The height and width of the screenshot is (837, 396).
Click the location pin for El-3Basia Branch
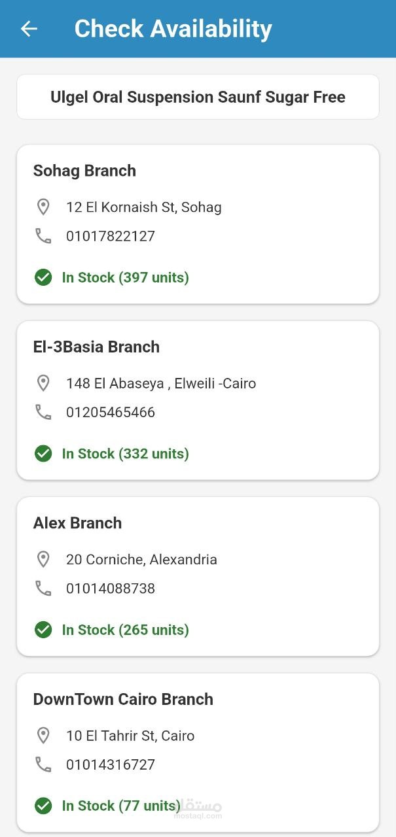pos(43,383)
